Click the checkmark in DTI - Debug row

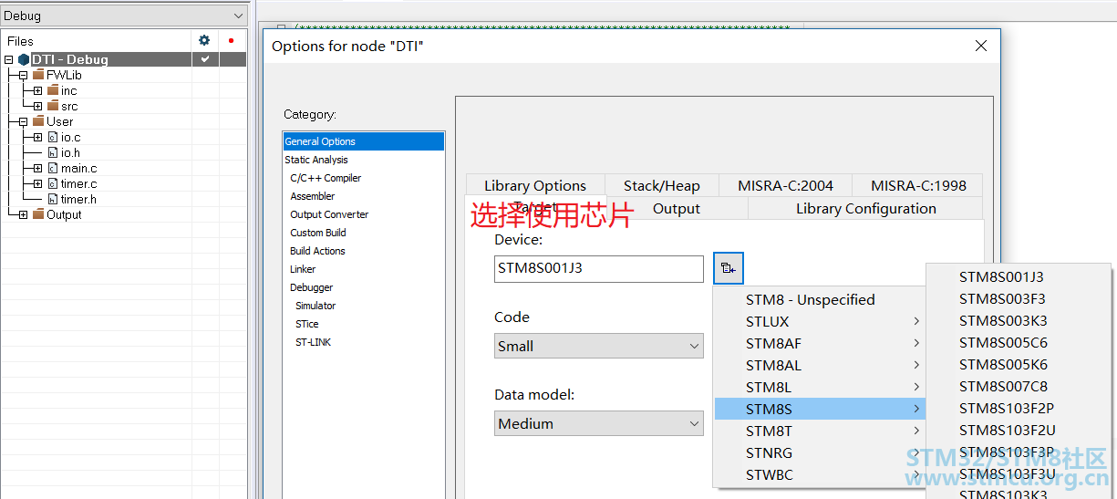coord(205,59)
